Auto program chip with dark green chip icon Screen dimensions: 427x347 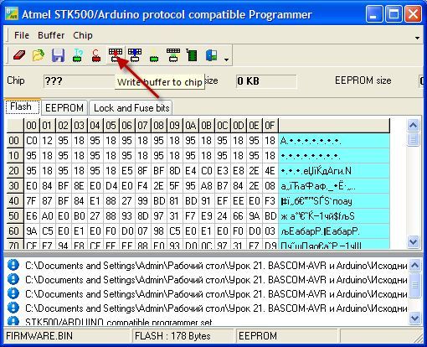[192, 55]
